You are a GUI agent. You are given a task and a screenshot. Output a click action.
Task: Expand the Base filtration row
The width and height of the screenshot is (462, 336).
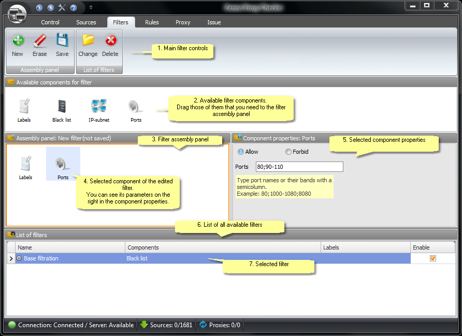19,258
